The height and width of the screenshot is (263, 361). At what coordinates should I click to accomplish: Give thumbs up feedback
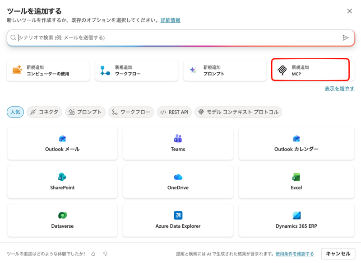point(93,254)
